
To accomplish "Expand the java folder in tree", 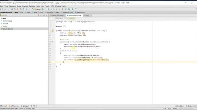I will [1, 24].
